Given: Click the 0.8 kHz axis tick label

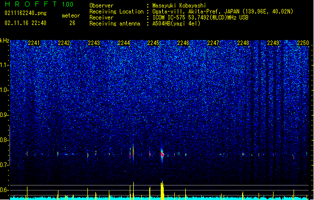Looking at the screenshot, I should click(4, 140).
